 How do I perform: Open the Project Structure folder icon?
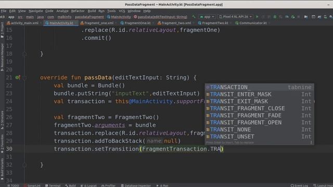[x=306, y=17]
